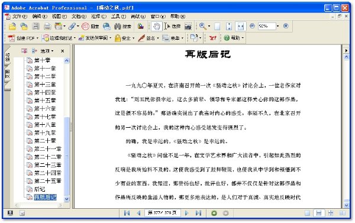
Task: Open the 安全 security dropdown
Action: [124, 38]
